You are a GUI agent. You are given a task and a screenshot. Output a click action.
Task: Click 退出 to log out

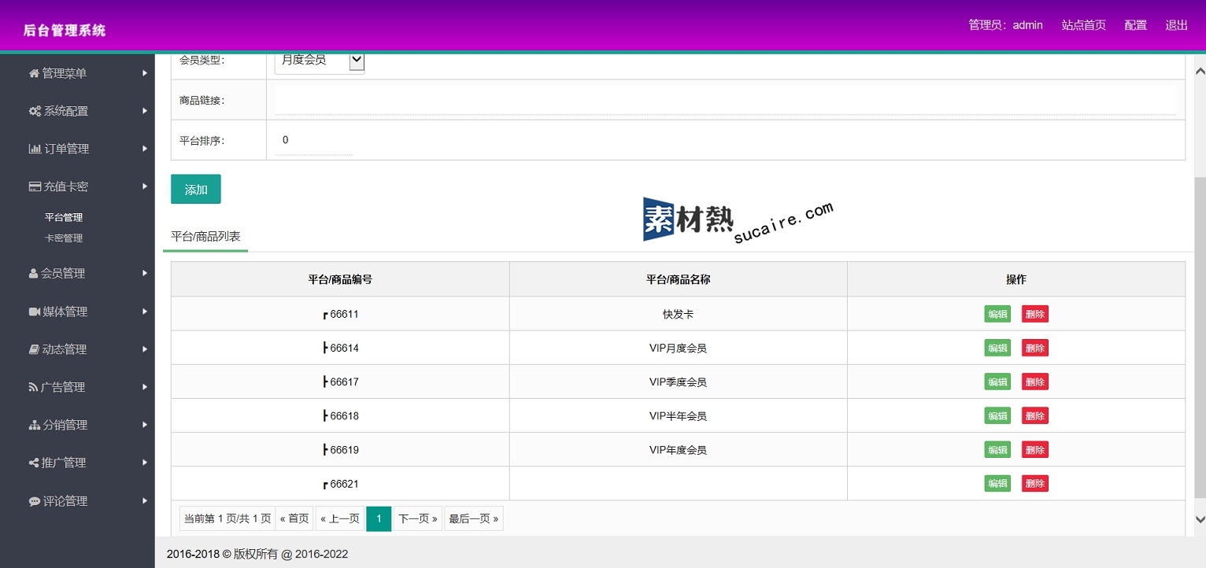[x=1177, y=25]
